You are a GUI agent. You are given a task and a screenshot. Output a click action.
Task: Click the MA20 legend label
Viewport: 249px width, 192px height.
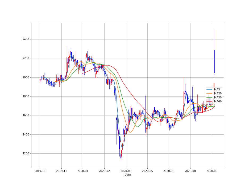coord(218,93)
